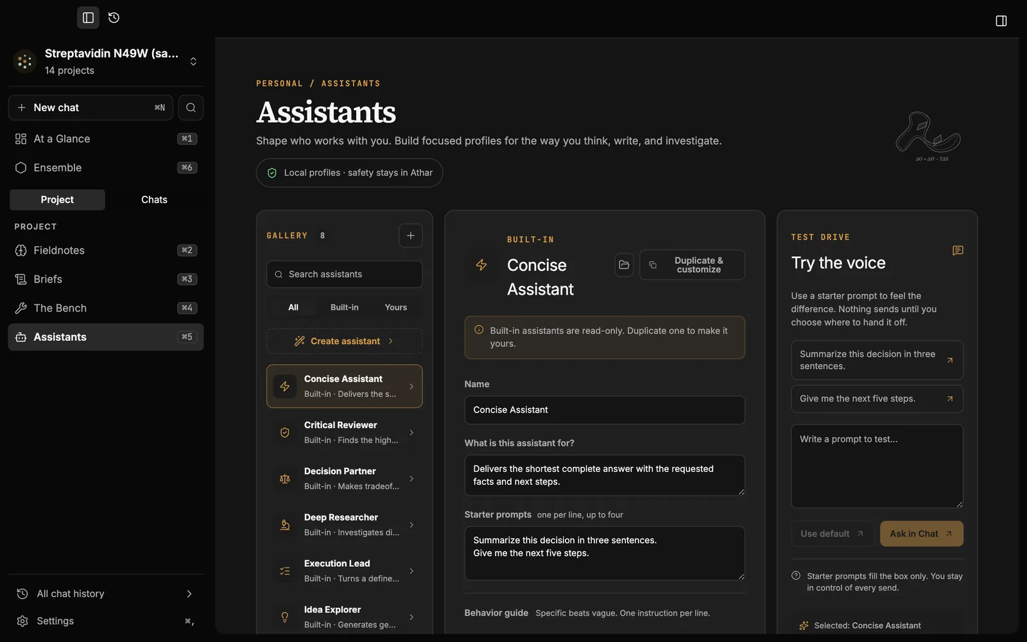The width and height of the screenshot is (1027, 642).
Task: Click Ask in Chat button
Action: [922, 534]
